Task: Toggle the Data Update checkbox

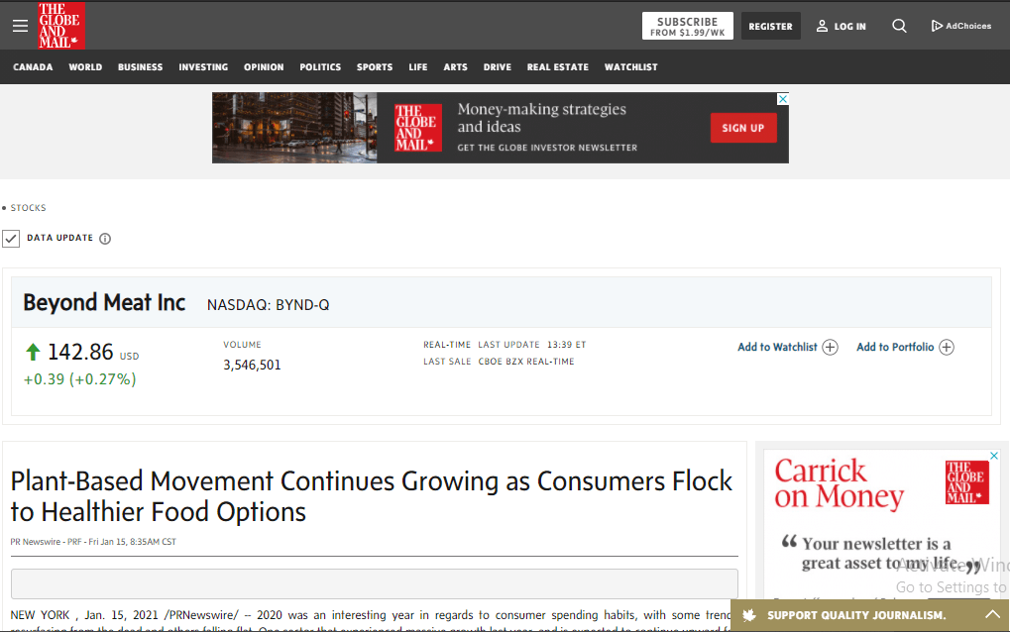Action: (11, 239)
